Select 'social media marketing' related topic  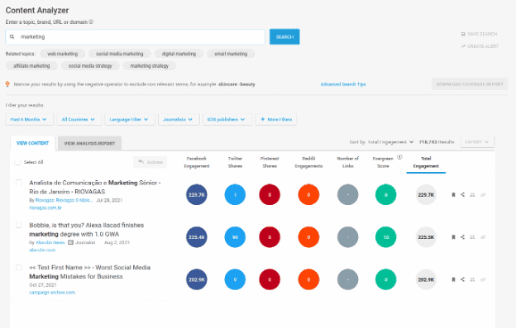(x=120, y=54)
